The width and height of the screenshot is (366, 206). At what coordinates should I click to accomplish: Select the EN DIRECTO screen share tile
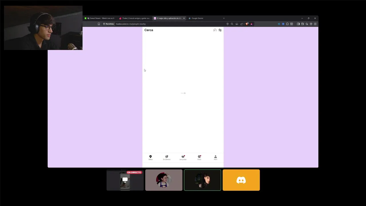[x=125, y=180]
